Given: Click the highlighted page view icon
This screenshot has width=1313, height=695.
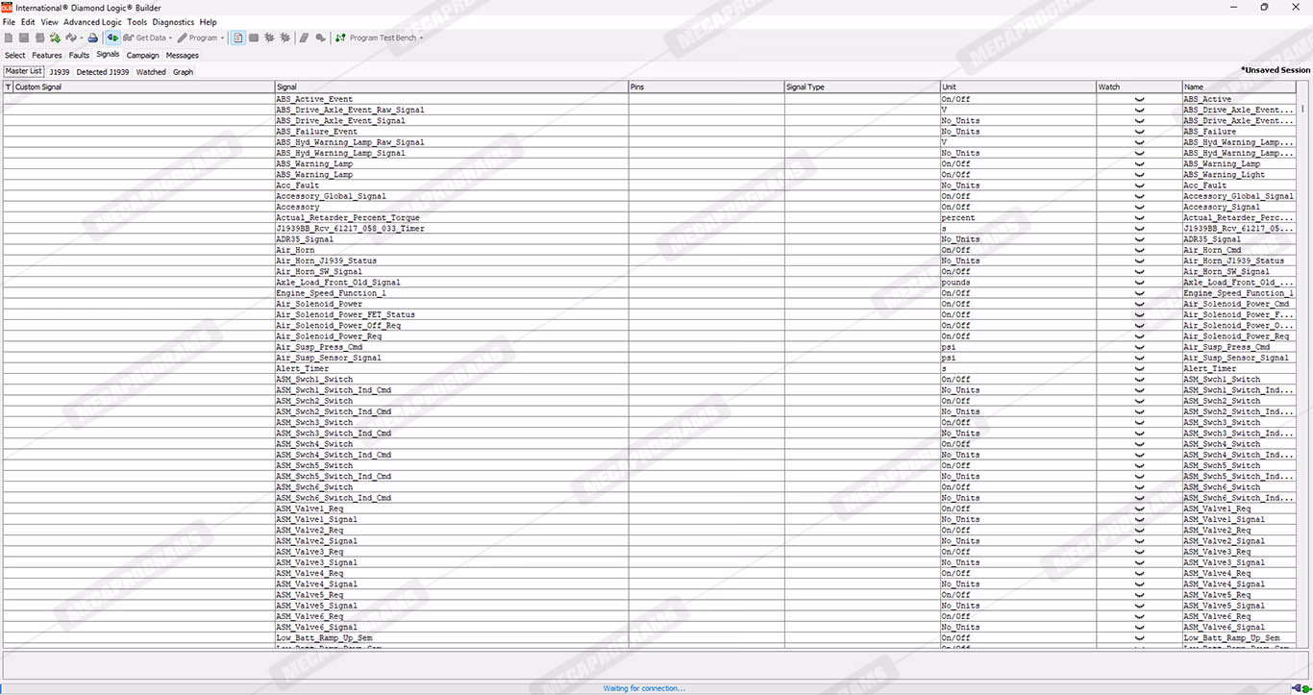Looking at the screenshot, I should (x=238, y=38).
